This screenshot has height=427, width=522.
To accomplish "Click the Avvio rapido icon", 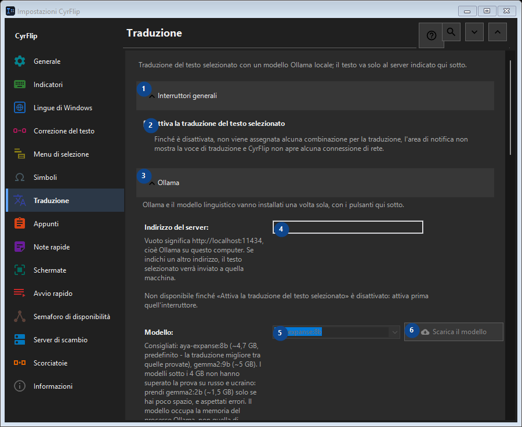I will [x=20, y=293].
